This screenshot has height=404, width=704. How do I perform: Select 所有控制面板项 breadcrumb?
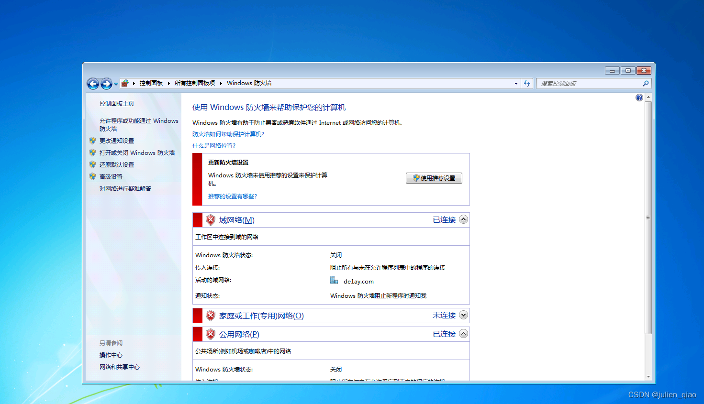click(195, 83)
